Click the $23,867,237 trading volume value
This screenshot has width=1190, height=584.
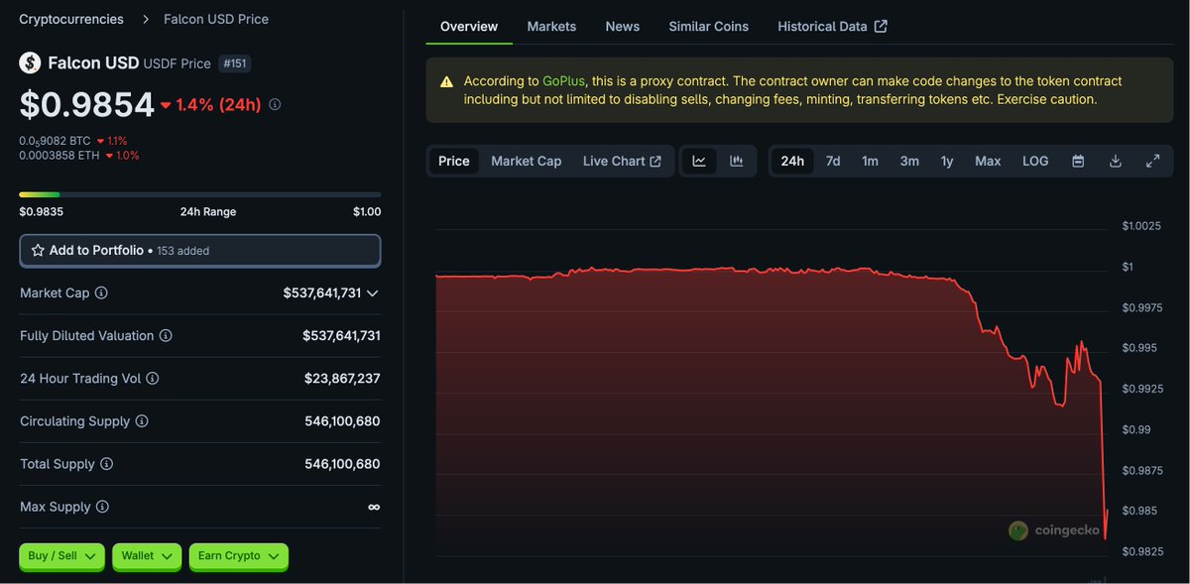pos(342,379)
